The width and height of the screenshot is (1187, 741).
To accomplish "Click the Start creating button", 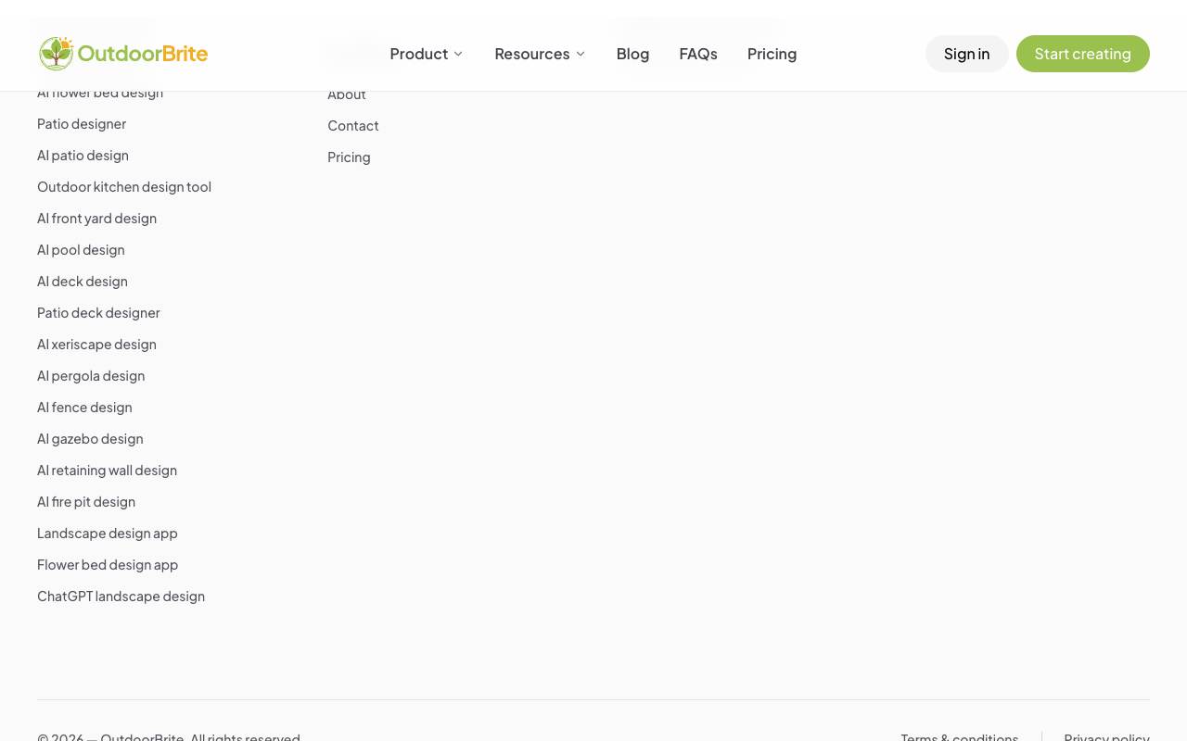I will coord(1082,54).
